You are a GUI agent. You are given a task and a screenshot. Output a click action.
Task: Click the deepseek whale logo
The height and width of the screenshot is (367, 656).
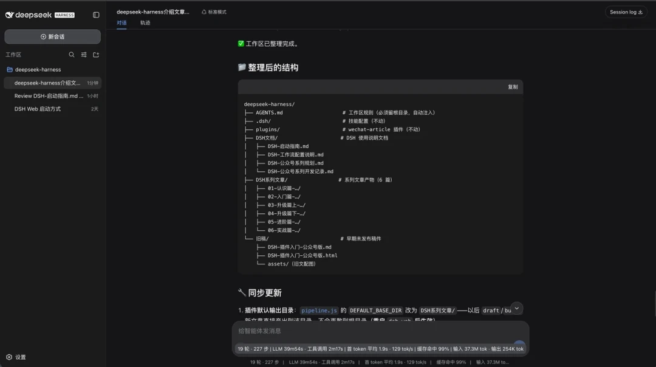pos(9,15)
